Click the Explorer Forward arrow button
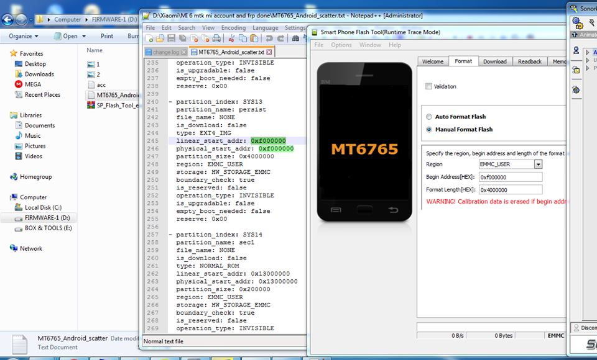The height and width of the screenshot is (360, 597). (x=21, y=19)
